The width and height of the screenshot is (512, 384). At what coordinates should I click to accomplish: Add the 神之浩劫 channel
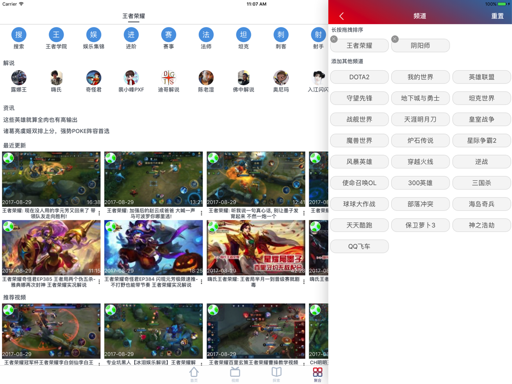[x=482, y=225]
